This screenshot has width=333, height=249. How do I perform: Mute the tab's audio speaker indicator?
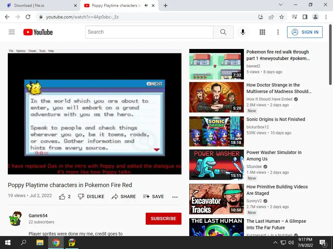[x=146, y=6]
